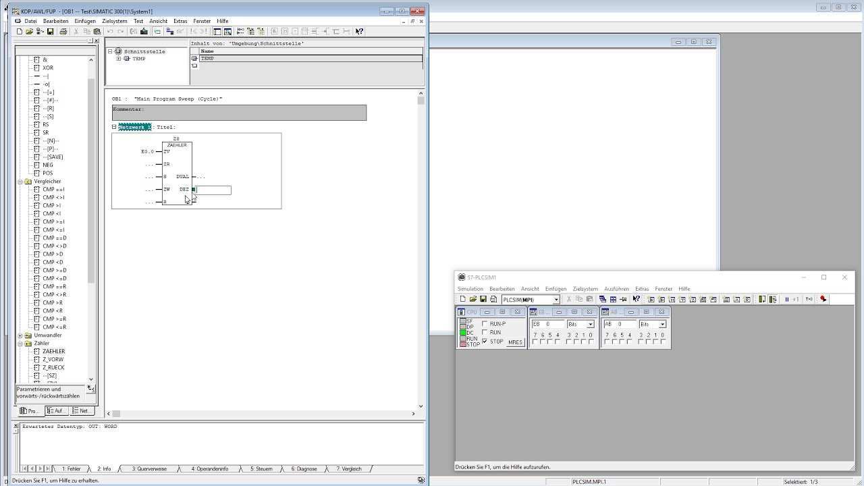Select CMP ==I comparator in the catalog
Viewport: 864px width, 486px height.
pos(53,190)
